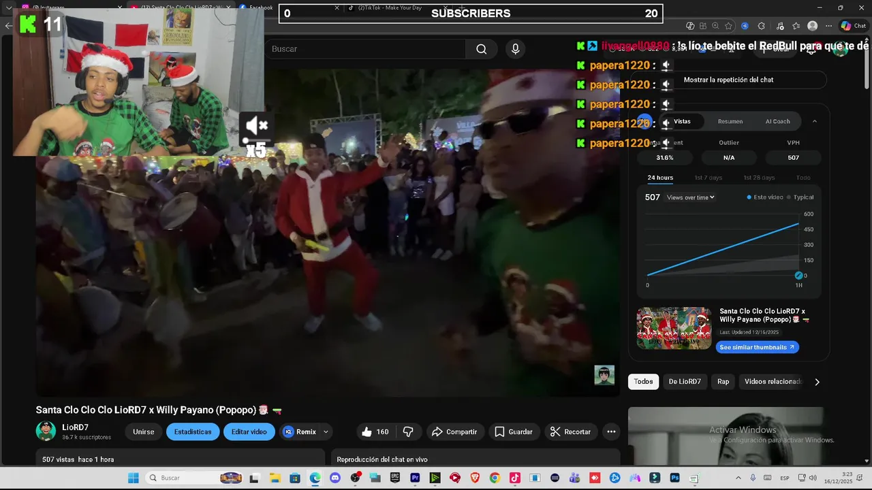Viewport: 872px width, 490px height.
Task: Open Microsoft Store from taskbar
Action: point(295,478)
